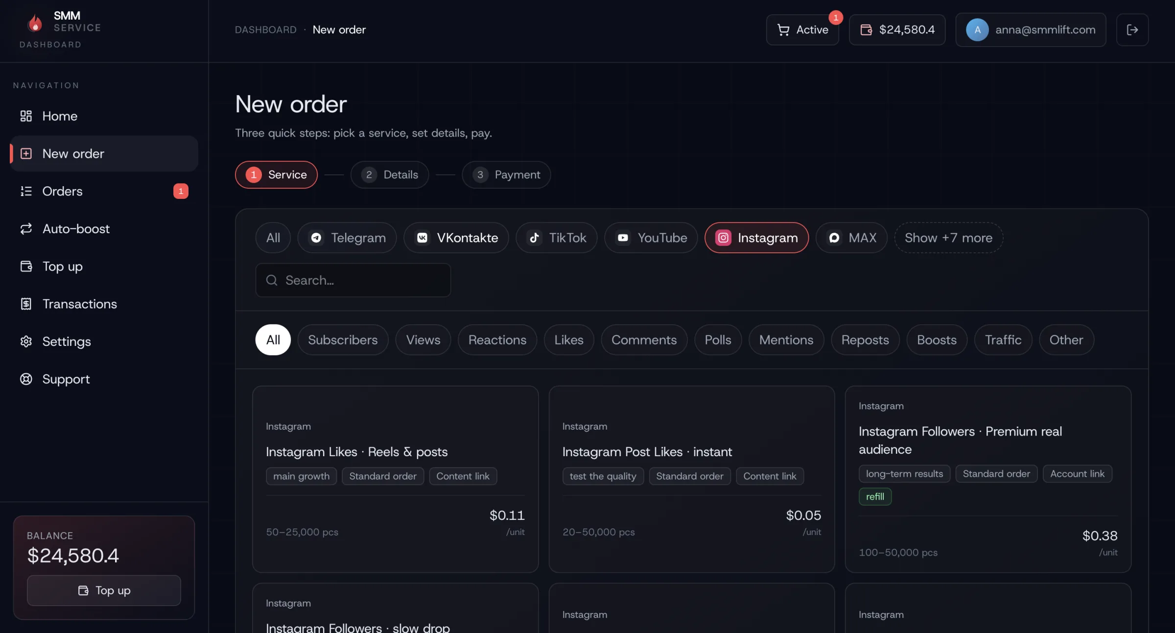
Task: Filter services by Telegram platform
Action: point(347,238)
